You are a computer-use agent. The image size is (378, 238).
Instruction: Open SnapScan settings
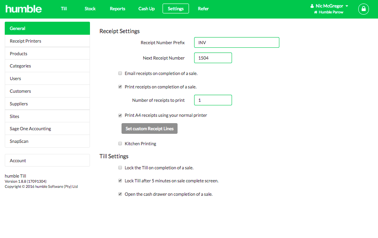(47, 141)
